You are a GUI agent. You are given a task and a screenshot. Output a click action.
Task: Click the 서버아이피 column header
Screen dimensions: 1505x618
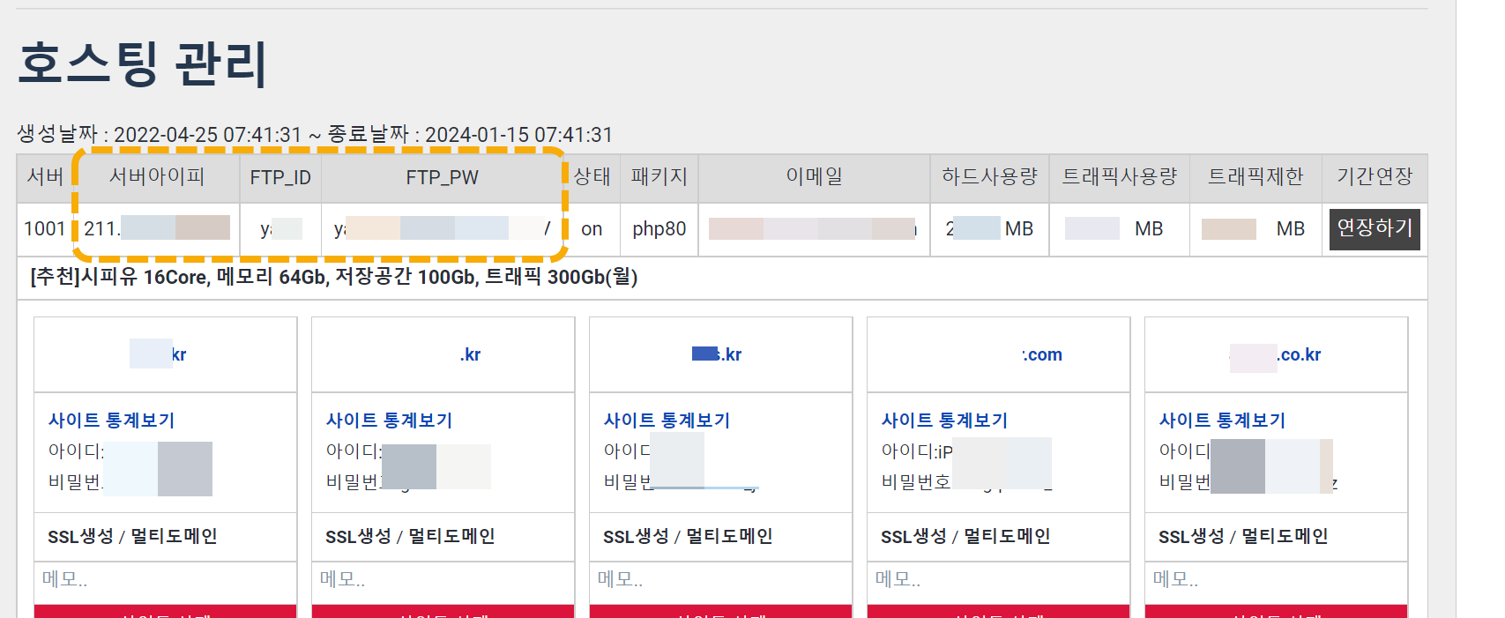(x=157, y=177)
